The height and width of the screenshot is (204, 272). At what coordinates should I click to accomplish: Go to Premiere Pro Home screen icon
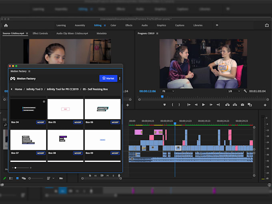point(6,26)
